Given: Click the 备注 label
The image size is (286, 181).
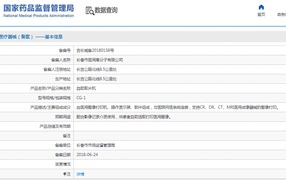Looking at the screenshot, I should click(x=67, y=136).
